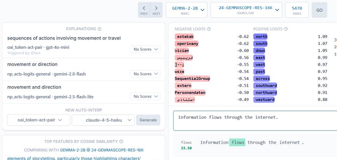Click help icon next to Explanations heading
The width and height of the screenshot is (337, 160).
click(99, 29)
